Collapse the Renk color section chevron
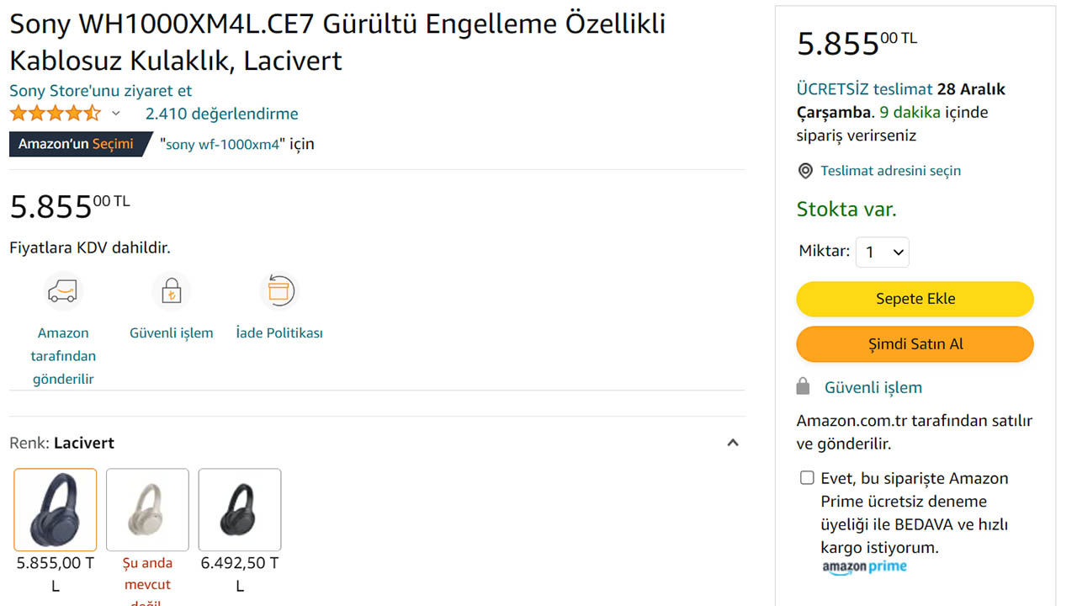This screenshot has width=1077, height=606. [733, 443]
